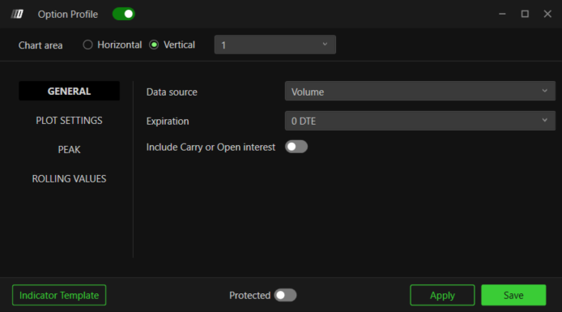Viewport: 562px width, 312px height.
Task: Switch to the PLOT SETTINGS tab
Action: tap(69, 121)
